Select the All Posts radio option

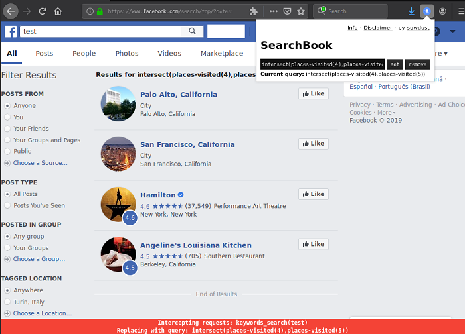pyautogui.click(x=7, y=194)
